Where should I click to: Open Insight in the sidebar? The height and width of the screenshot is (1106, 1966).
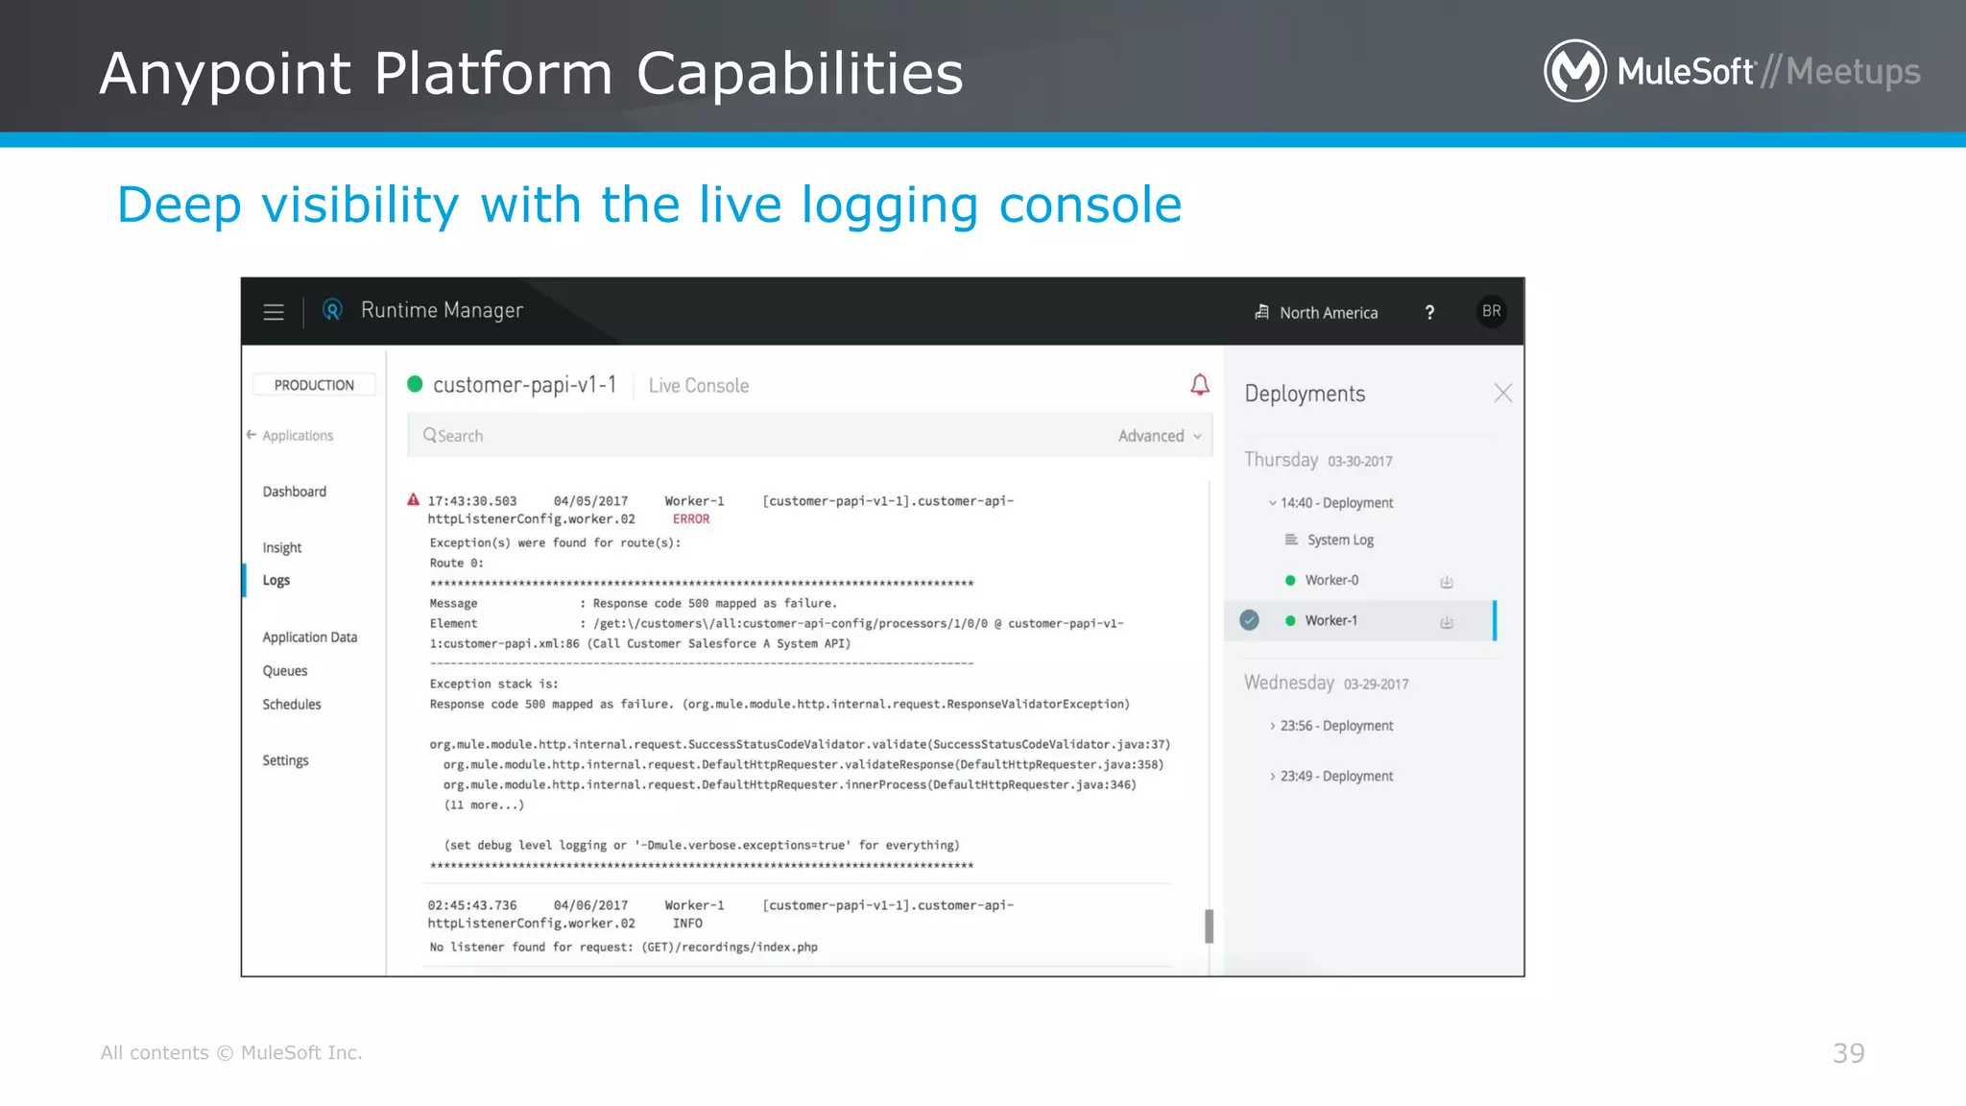pyautogui.click(x=282, y=547)
